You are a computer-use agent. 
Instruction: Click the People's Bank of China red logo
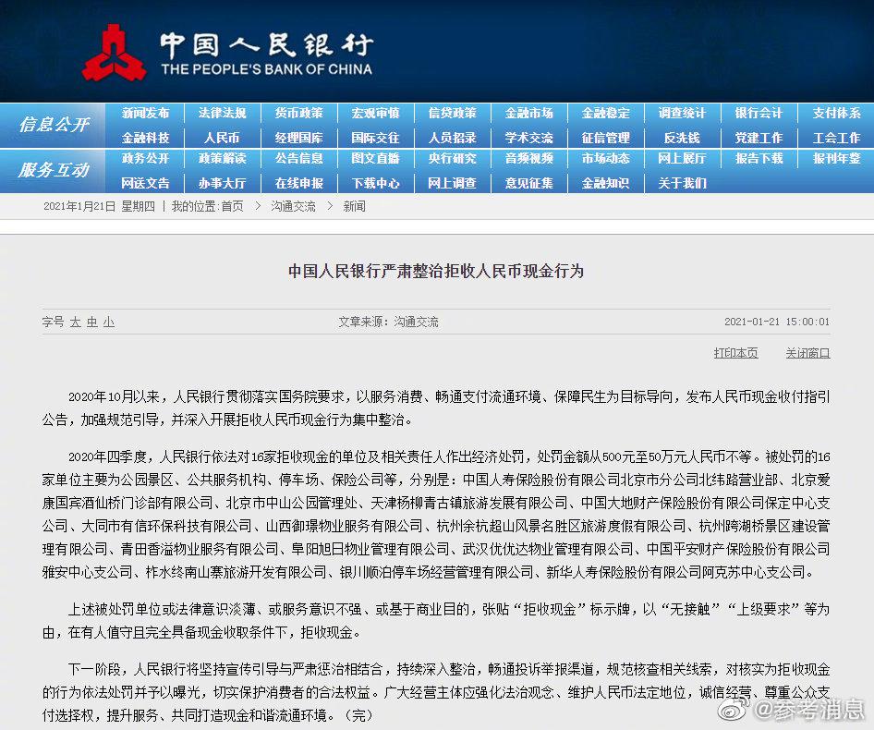tap(115, 53)
